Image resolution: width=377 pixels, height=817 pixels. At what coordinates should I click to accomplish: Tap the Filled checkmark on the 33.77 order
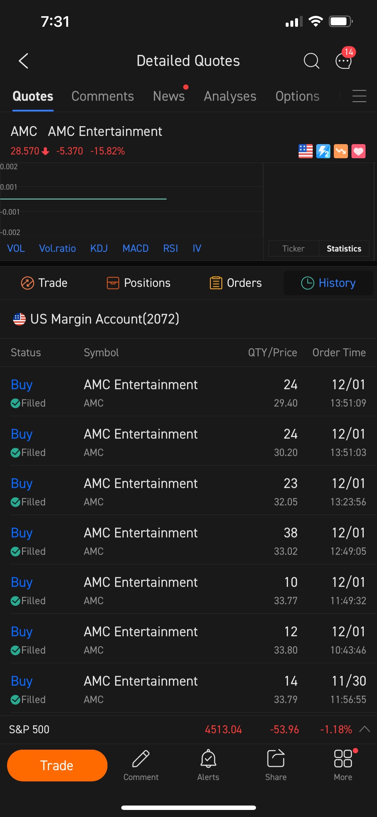(x=15, y=601)
